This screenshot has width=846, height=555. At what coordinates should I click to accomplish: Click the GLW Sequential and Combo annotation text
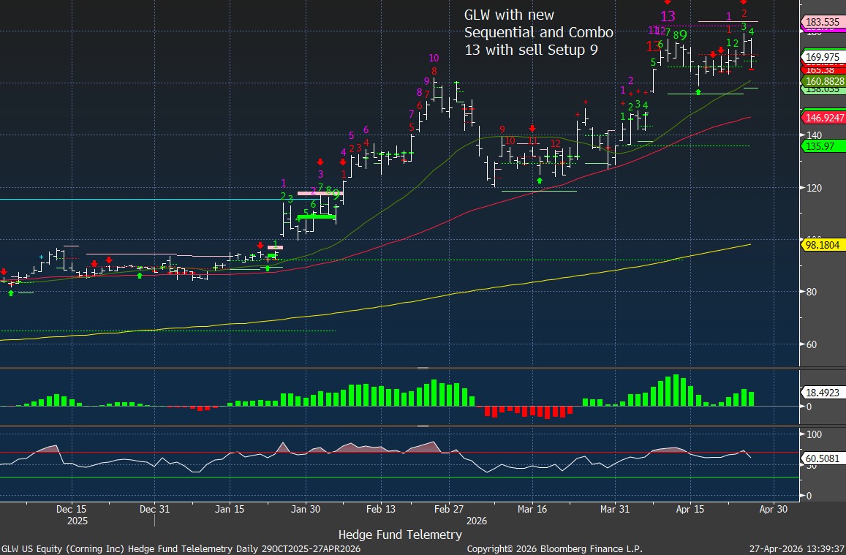pos(539,33)
